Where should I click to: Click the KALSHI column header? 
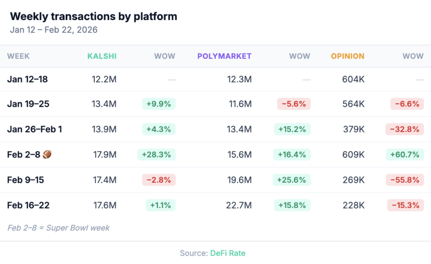pyautogui.click(x=101, y=56)
